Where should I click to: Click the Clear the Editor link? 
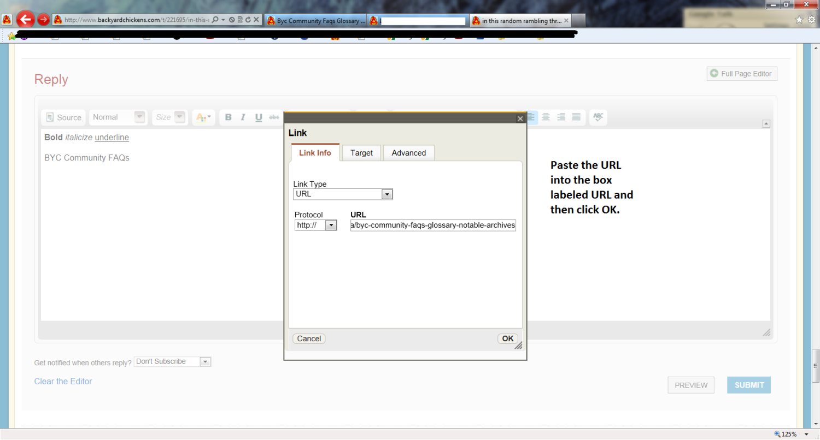click(63, 382)
